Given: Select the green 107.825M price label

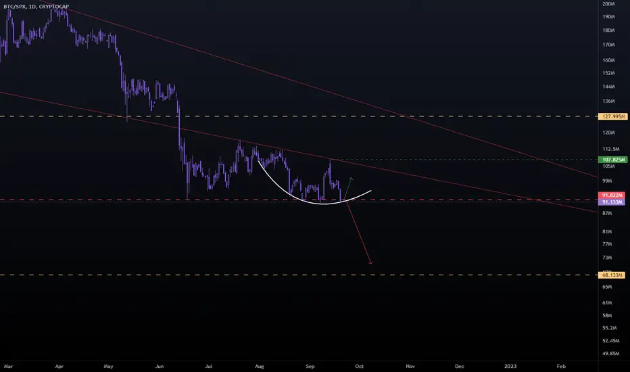Looking at the screenshot, I should pos(612,160).
